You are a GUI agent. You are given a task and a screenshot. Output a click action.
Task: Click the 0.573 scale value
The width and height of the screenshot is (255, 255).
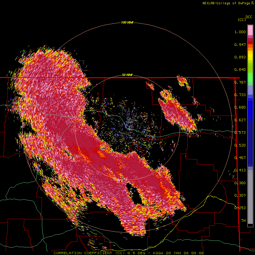[240, 133]
